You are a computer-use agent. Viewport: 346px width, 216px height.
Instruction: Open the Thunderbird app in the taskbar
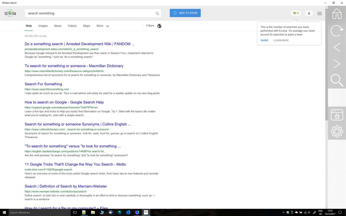111,213
